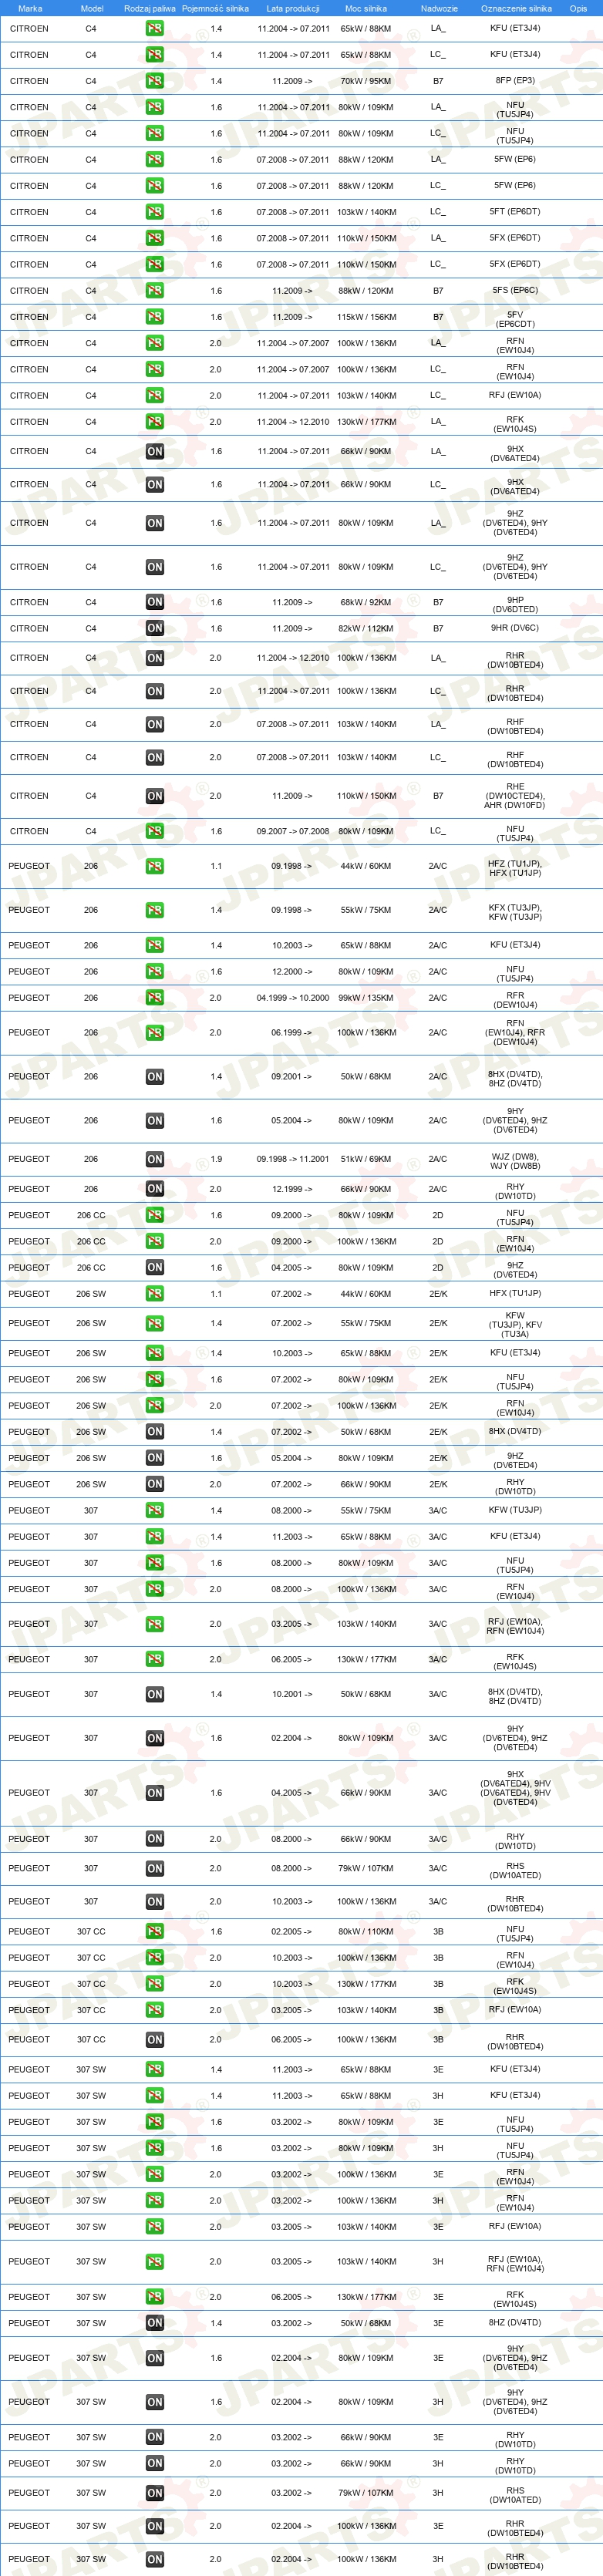This screenshot has width=603, height=2576.
Task: Click the petrol icon in Citroen C4 RFJ (EW10A) row
Action: pyautogui.click(x=154, y=396)
